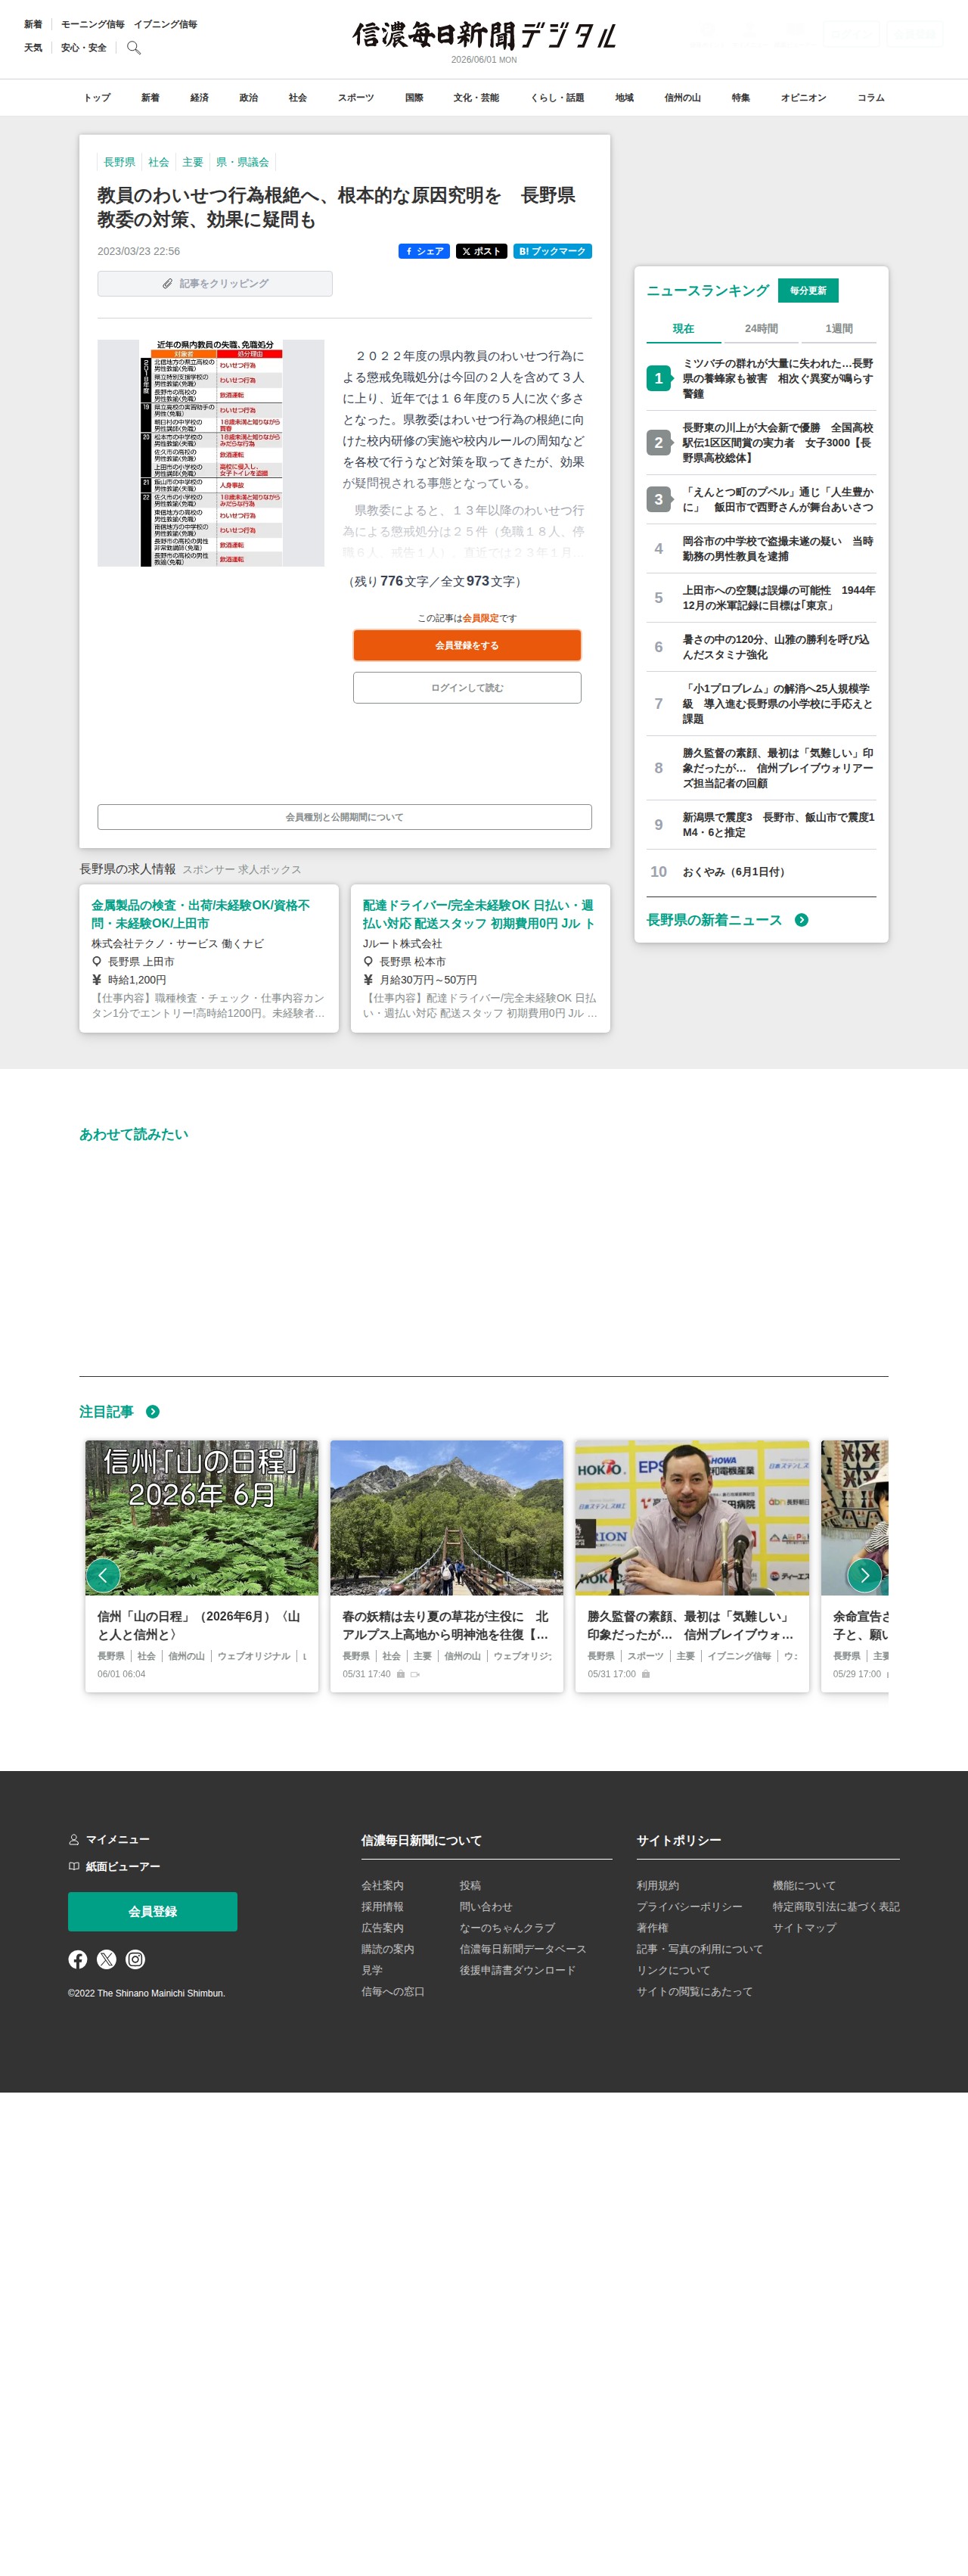Enlarge the 失職・免職処分 table image
This screenshot has width=968, height=2576.
[211, 453]
